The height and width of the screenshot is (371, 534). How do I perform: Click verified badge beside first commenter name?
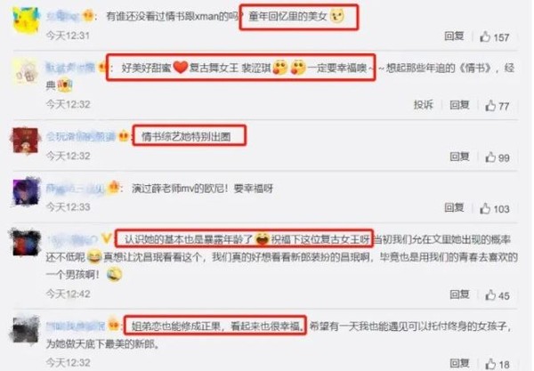pos(88,16)
